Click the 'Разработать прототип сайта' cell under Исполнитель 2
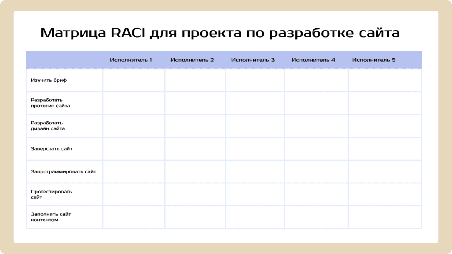Image resolution: width=452 pixels, height=254 pixels. [195, 103]
